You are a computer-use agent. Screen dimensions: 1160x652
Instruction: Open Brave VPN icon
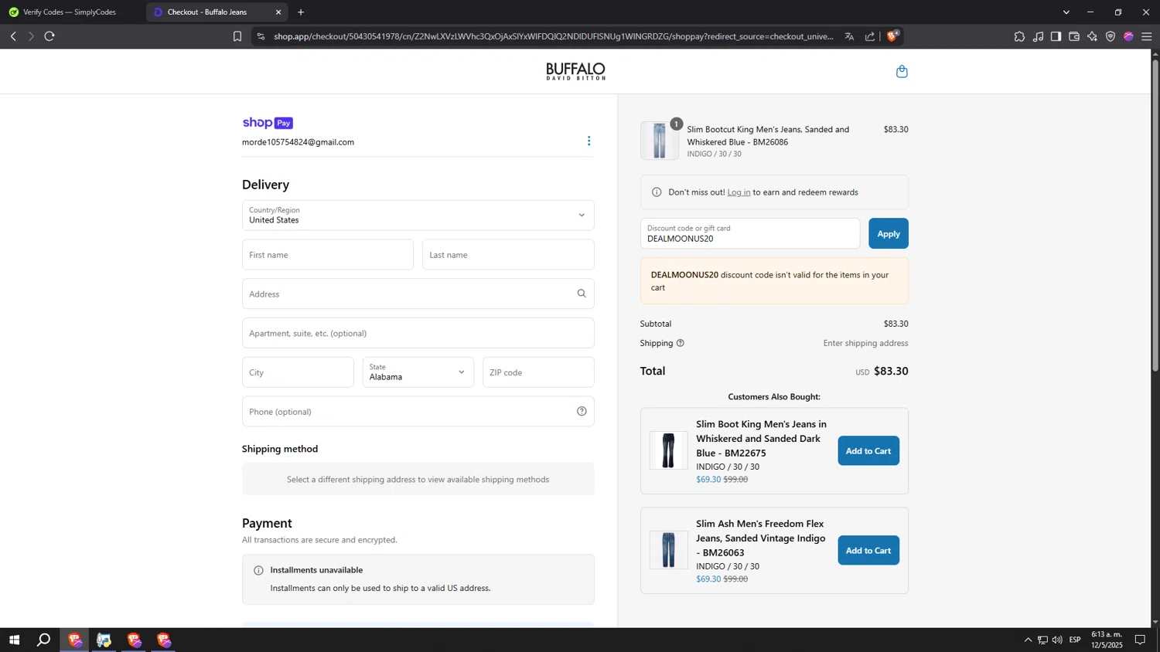1111,36
